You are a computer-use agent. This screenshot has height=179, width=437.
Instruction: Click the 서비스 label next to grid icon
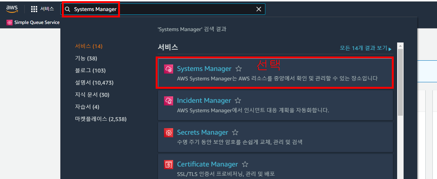(47, 9)
